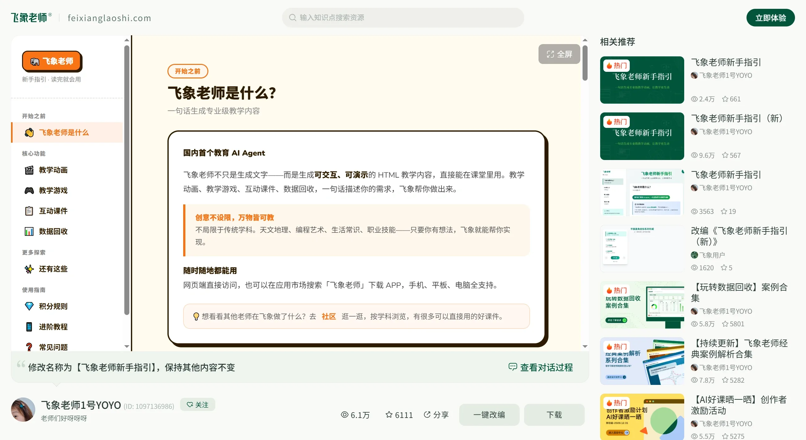Click the 还有这些 sidebar item

click(67, 269)
